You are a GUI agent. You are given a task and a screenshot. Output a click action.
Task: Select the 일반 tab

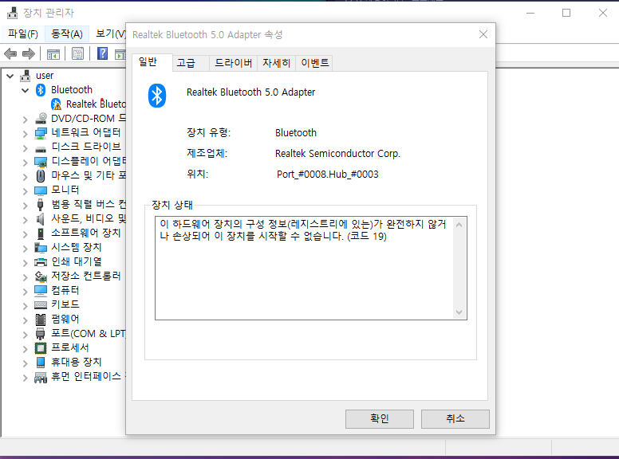(x=152, y=62)
